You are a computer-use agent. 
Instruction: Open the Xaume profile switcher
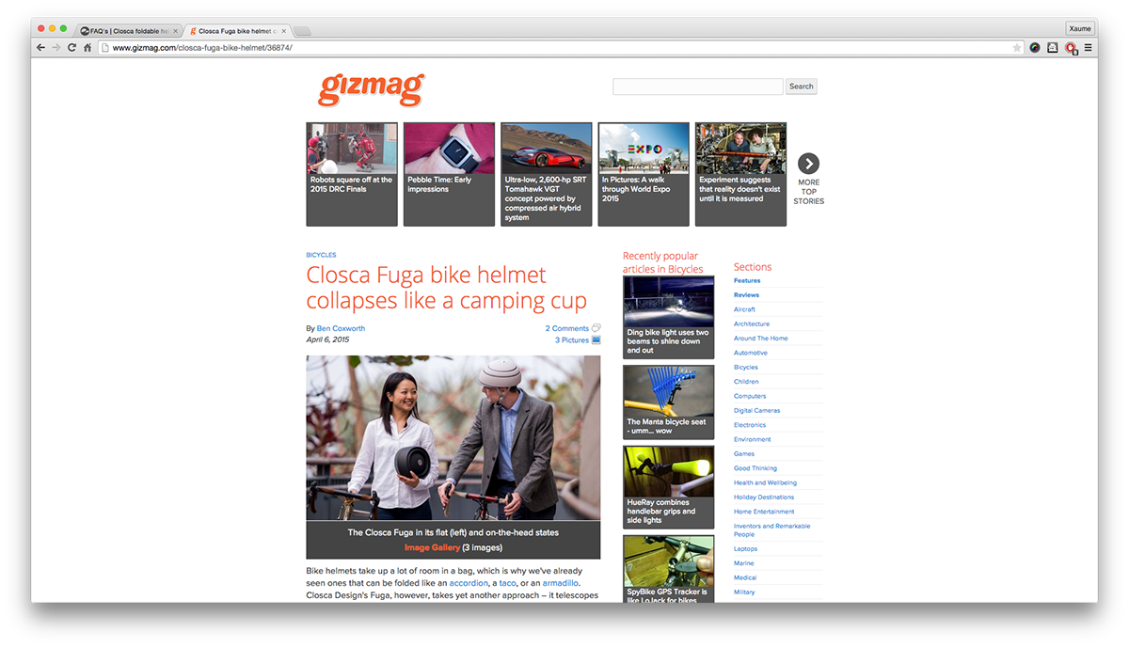pyautogui.click(x=1079, y=28)
